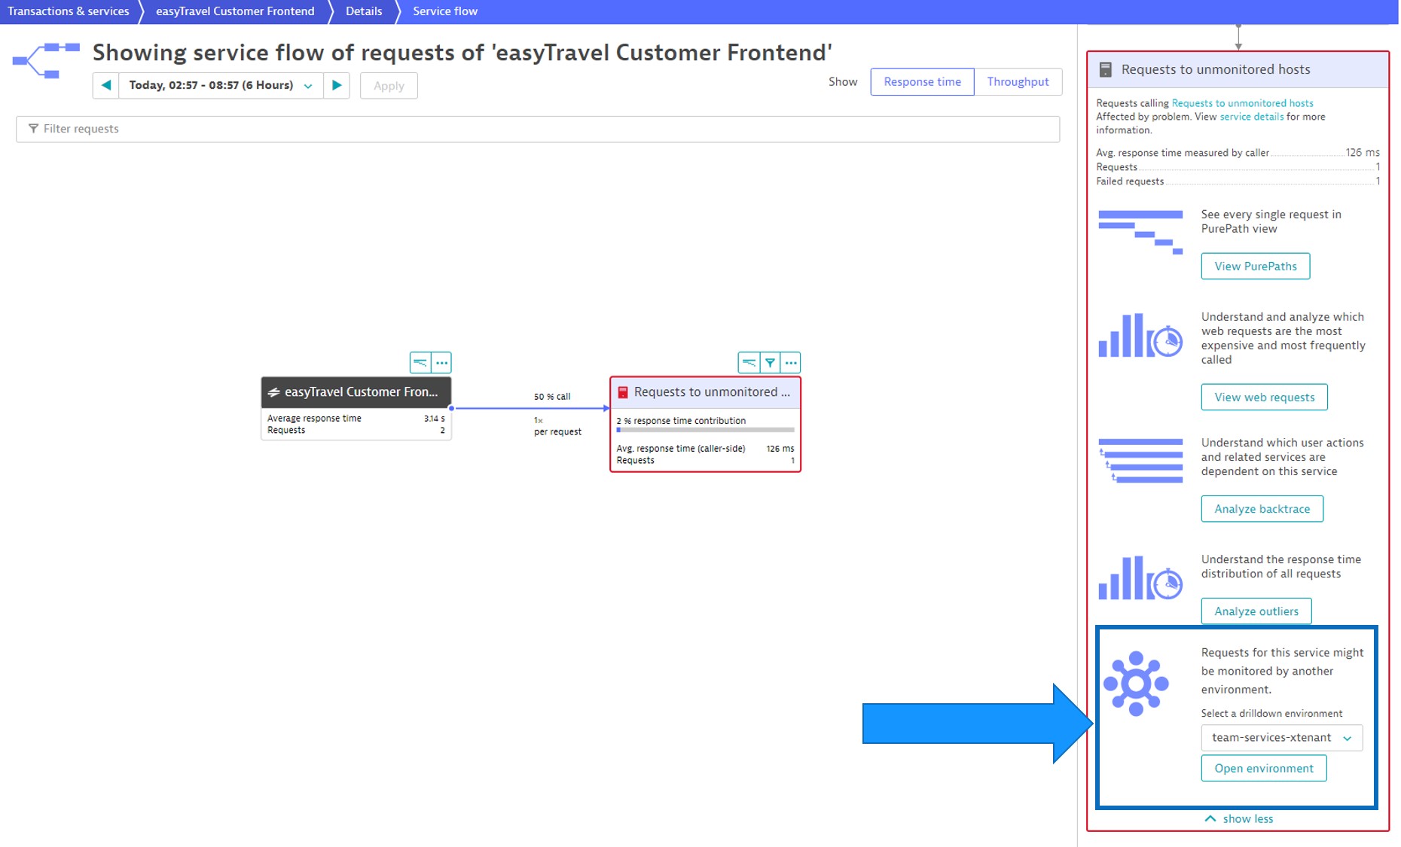Click filter icon above Requests to unmonitored node
The height and width of the screenshot is (847, 1401).
point(770,362)
